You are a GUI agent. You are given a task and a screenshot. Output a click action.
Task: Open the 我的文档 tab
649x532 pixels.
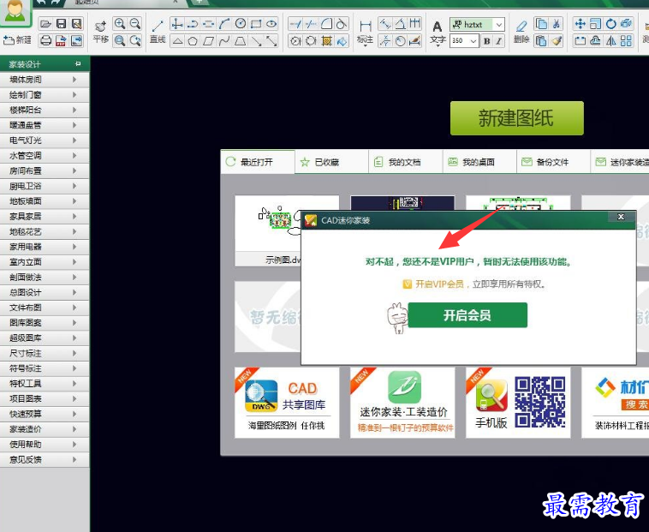click(x=405, y=162)
